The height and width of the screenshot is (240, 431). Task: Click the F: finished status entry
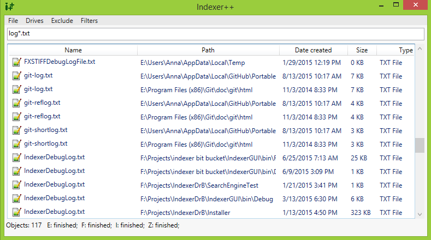[97, 225]
